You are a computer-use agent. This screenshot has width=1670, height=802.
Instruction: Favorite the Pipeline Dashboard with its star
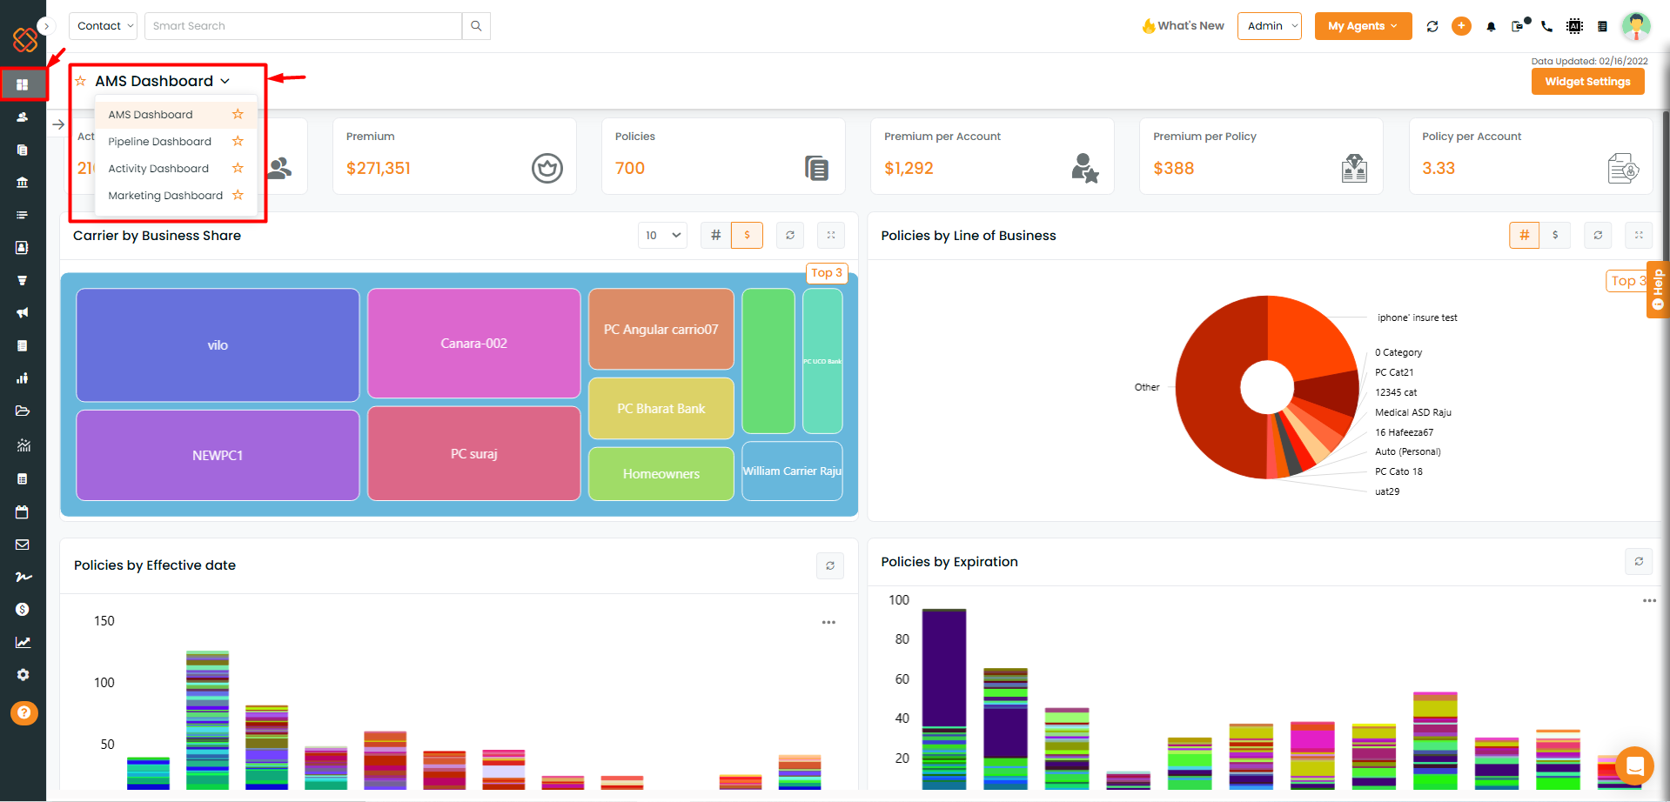click(x=238, y=142)
